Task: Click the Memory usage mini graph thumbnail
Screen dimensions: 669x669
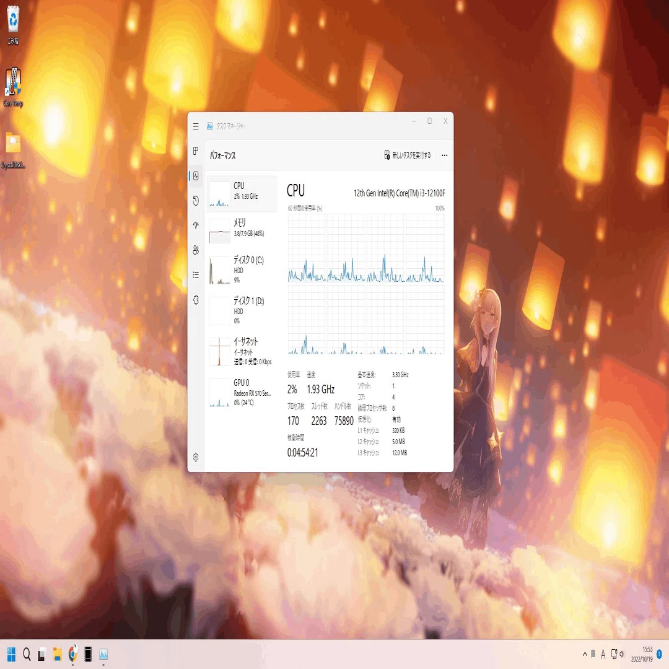Action: click(x=220, y=231)
